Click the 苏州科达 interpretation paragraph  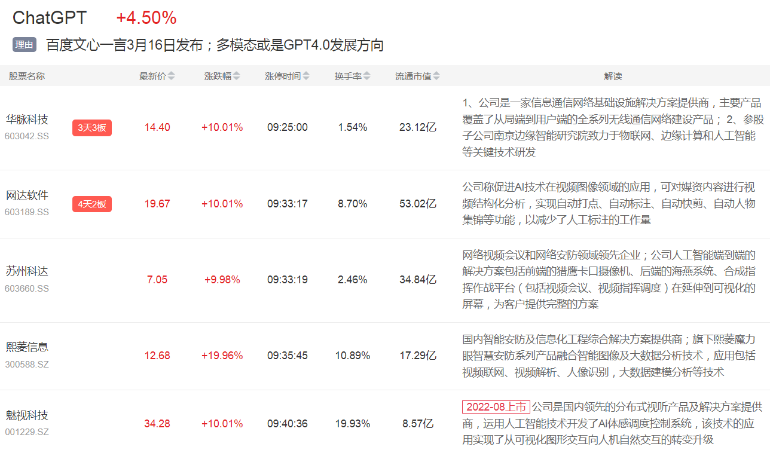(609, 280)
